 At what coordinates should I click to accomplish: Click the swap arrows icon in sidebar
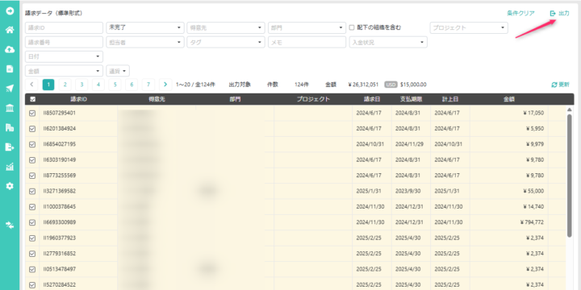(x=10, y=225)
